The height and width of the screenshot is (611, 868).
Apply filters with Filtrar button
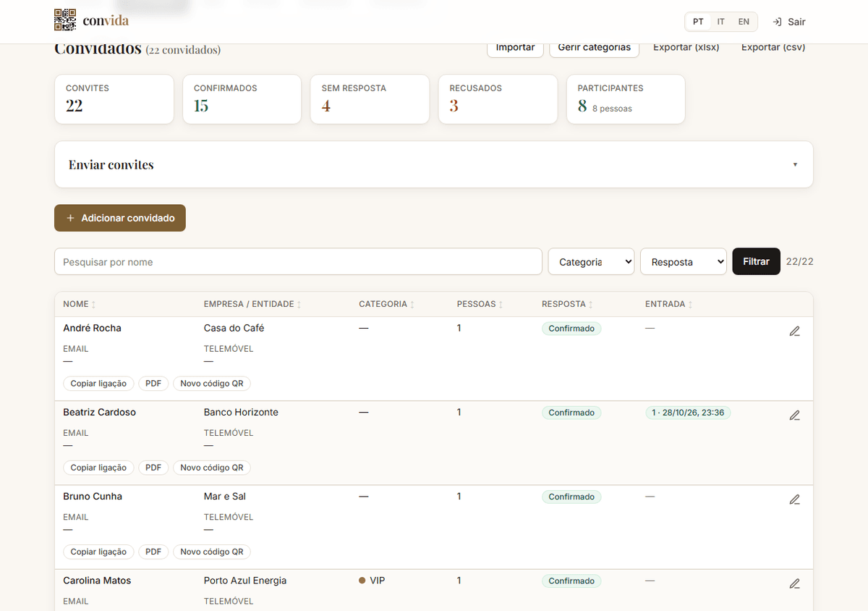756,261
